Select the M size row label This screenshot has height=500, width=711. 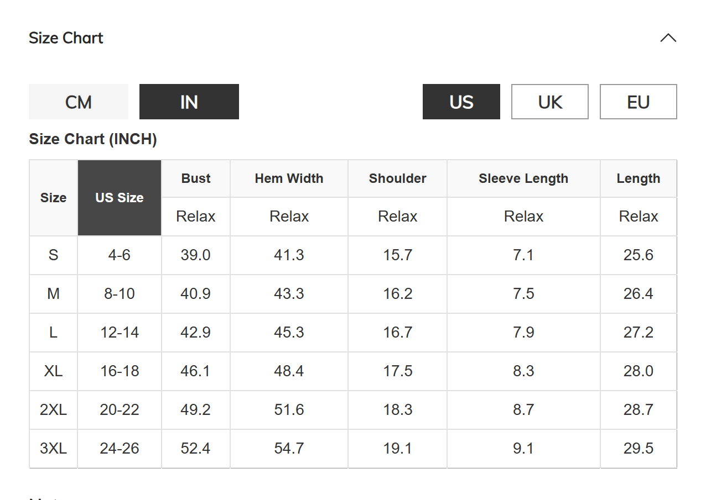[x=53, y=294]
